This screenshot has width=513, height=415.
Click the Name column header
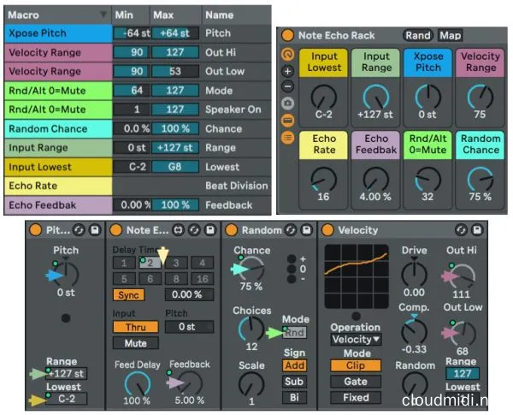237,15
